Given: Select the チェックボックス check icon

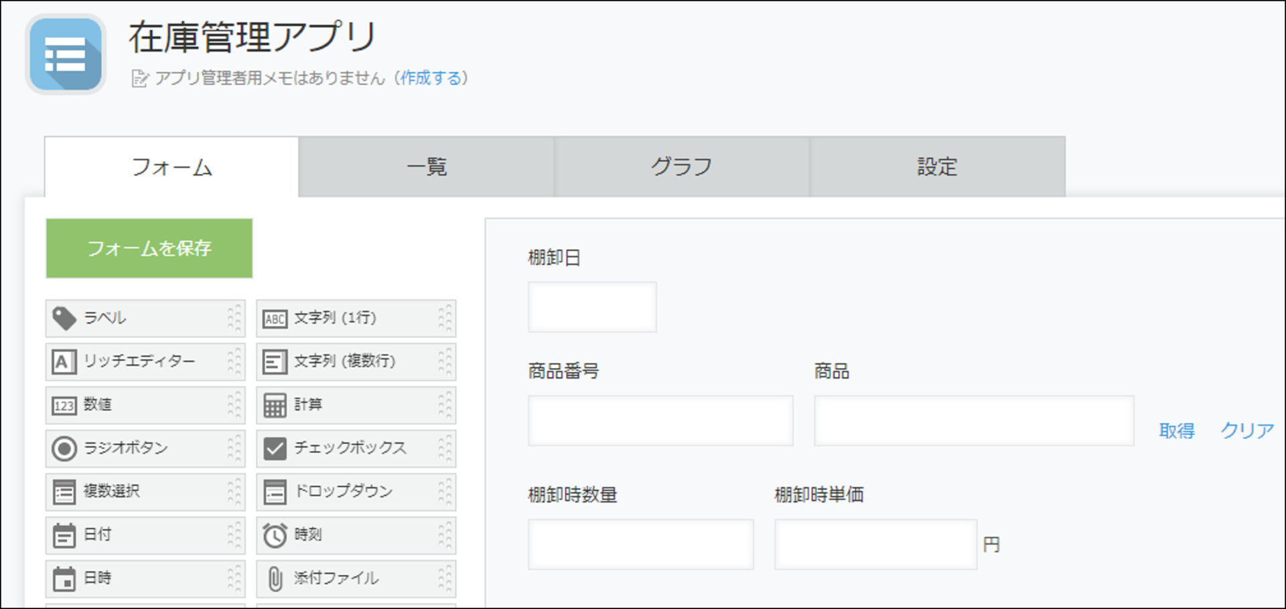Looking at the screenshot, I should tap(275, 448).
